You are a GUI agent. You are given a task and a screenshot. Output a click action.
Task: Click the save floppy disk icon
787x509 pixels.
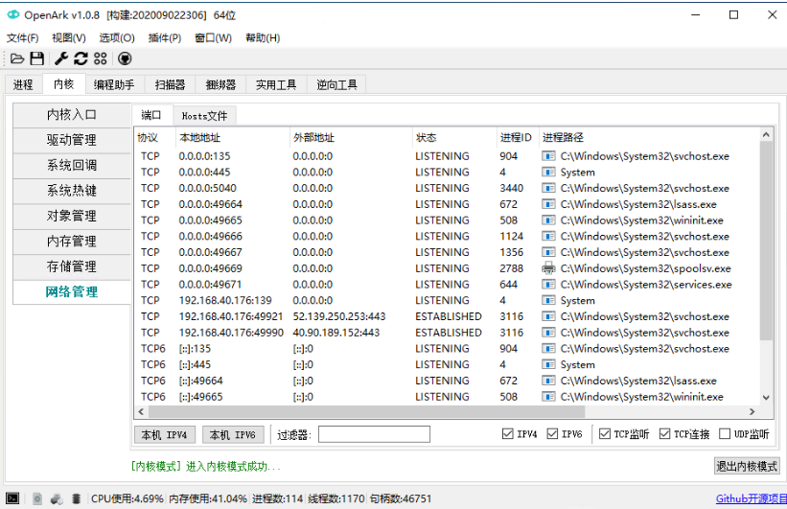point(36,58)
